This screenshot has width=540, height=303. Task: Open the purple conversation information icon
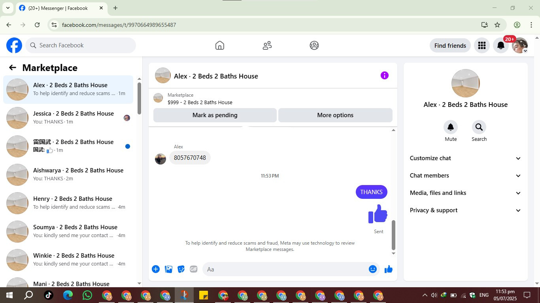tap(384, 75)
